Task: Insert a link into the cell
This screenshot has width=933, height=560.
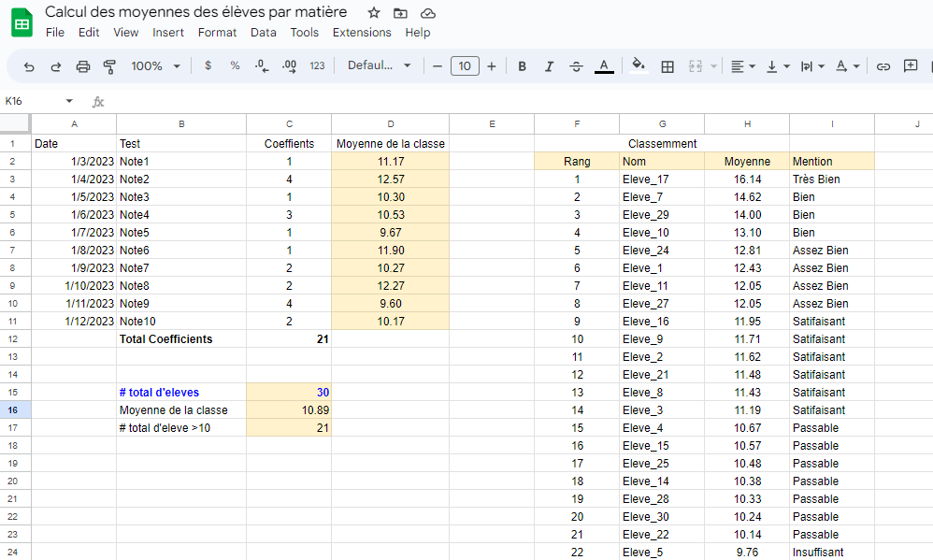Action: pos(885,66)
